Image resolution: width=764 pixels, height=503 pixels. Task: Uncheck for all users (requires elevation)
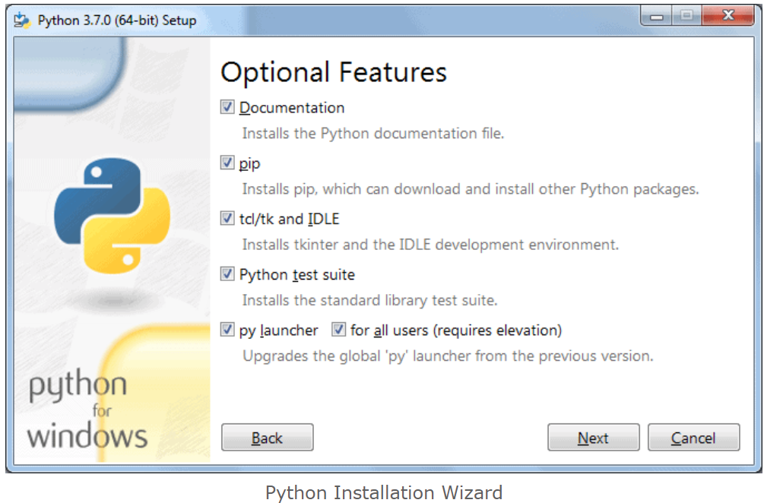(x=338, y=330)
